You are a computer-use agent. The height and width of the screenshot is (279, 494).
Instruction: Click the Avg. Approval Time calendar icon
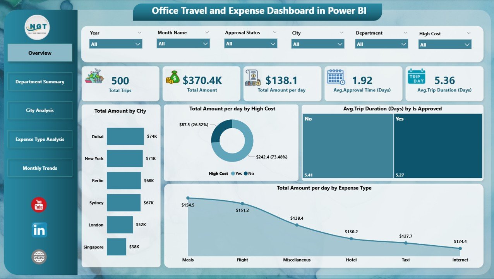click(x=336, y=77)
